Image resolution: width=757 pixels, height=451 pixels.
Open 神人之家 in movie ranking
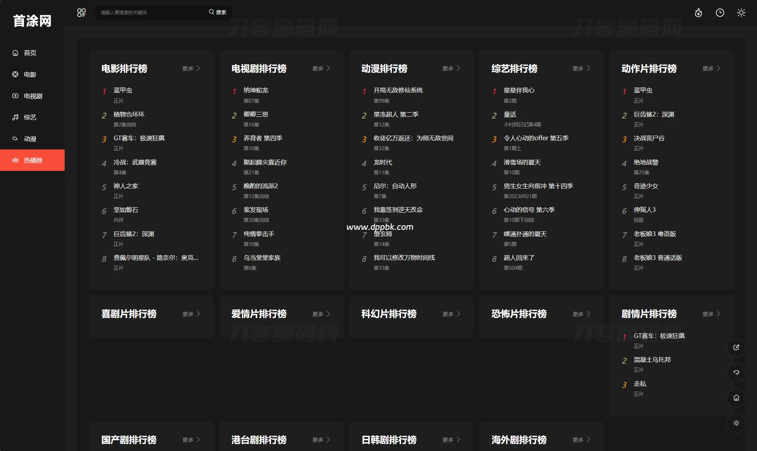[126, 186]
